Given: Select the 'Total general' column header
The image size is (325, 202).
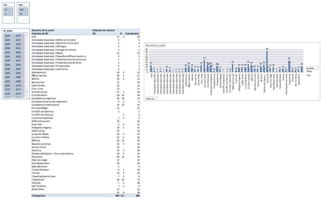Looking at the screenshot, I should tap(132, 33).
